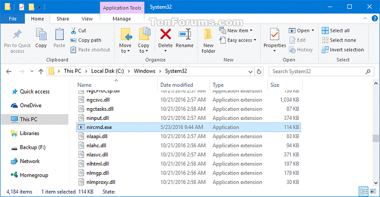
Task: Switch to the Share tab
Action: point(62,19)
